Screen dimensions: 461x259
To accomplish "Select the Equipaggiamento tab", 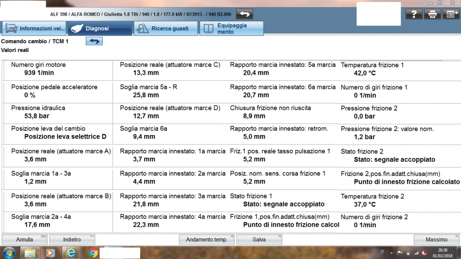I will pyautogui.click(x=232, y=29).
